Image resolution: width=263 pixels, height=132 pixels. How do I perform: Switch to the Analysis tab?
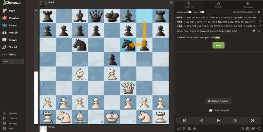tap(189, 5)
